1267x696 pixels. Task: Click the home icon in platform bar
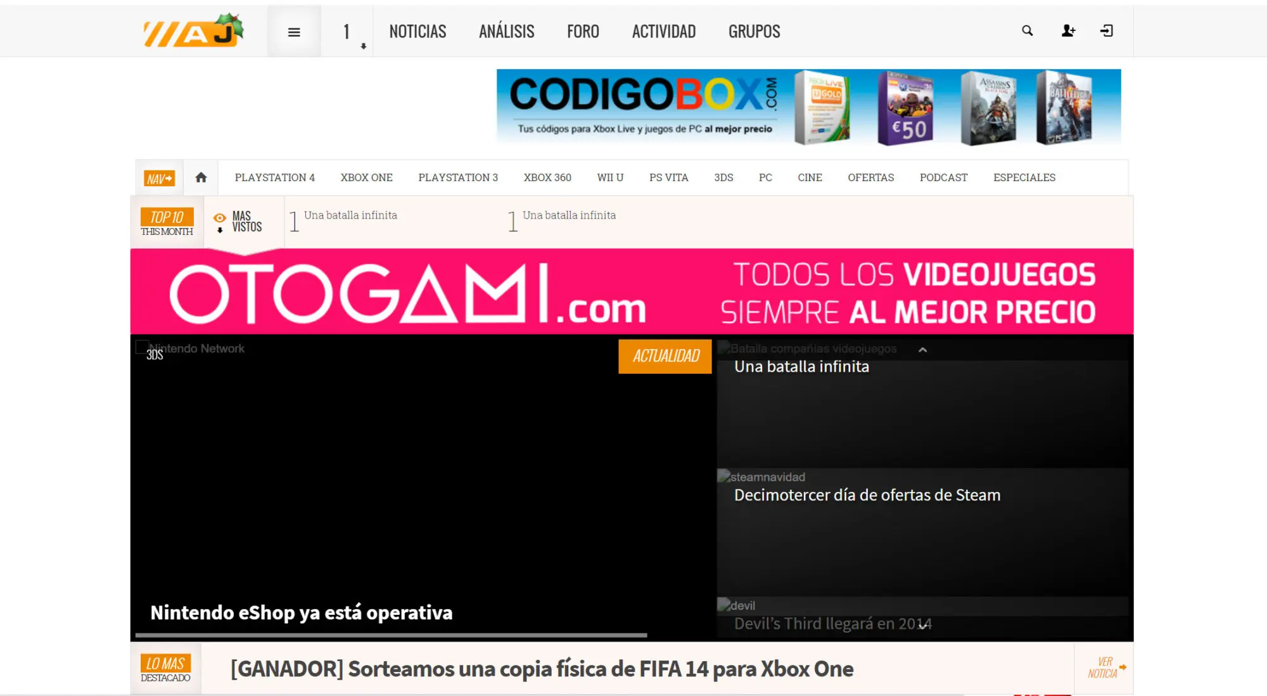point(201,177)
